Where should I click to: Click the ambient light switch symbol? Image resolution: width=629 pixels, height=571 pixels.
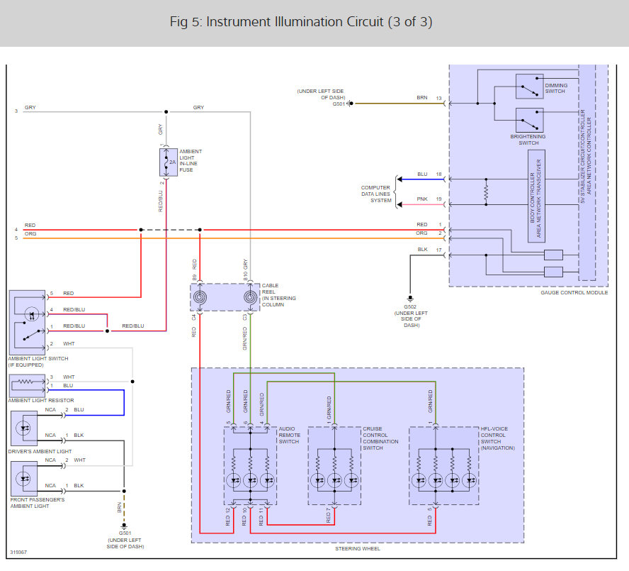26,321
